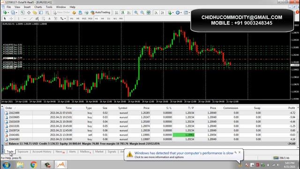
Task: Open the Windows Start menu
Action: (x=7, y=165)
